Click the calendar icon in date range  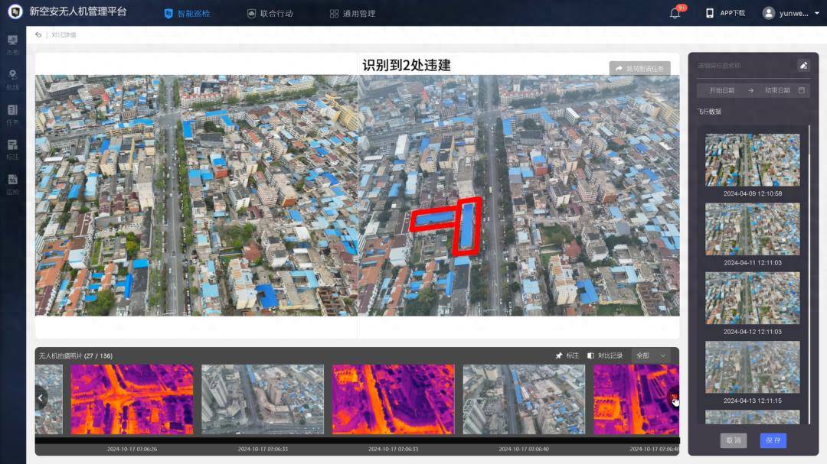pos(802,90)
